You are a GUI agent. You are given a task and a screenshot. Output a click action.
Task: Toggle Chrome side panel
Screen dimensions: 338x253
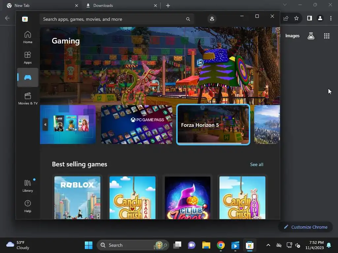(310, 18)
